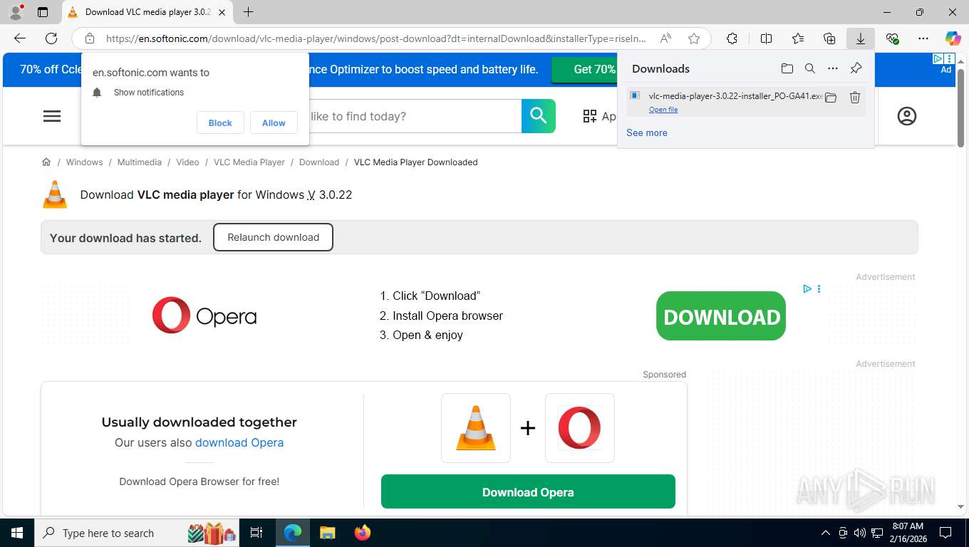Open Browser essentials heart icon
The width and height of the screenshot is (969, 547).
click(892, 38)
